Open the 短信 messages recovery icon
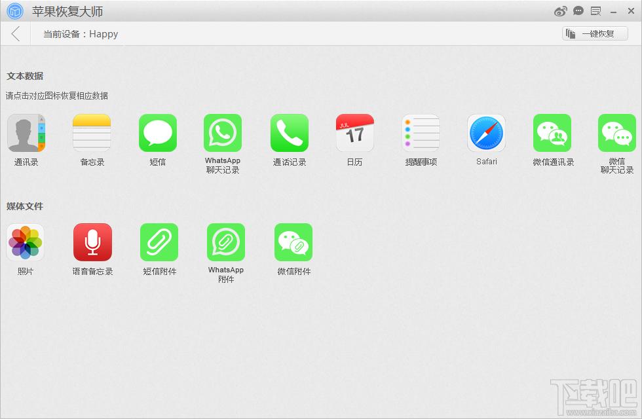 pos(158,133)
